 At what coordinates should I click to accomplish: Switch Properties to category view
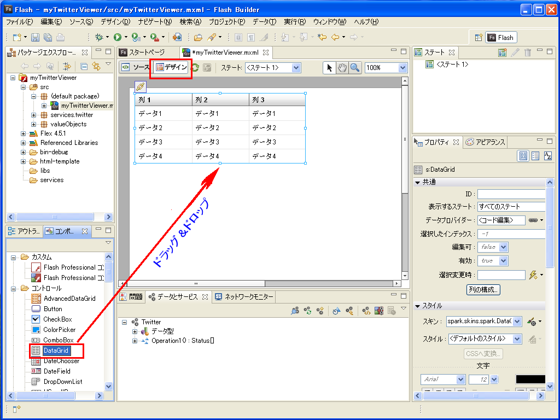(x=535, y=156)
